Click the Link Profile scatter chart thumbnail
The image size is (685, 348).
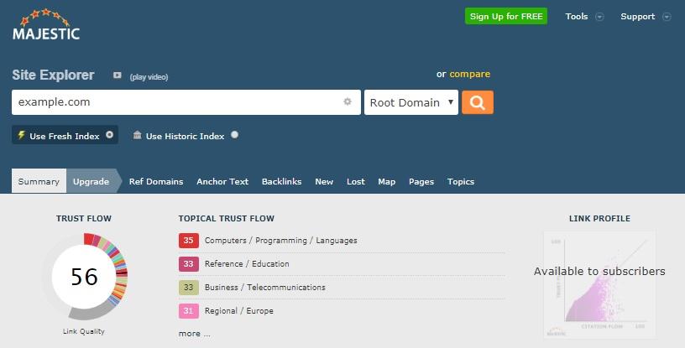pos(600,284)
